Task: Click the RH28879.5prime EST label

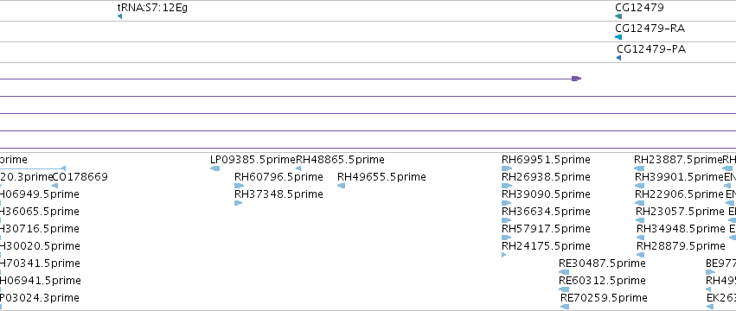Action: point(682,246)
